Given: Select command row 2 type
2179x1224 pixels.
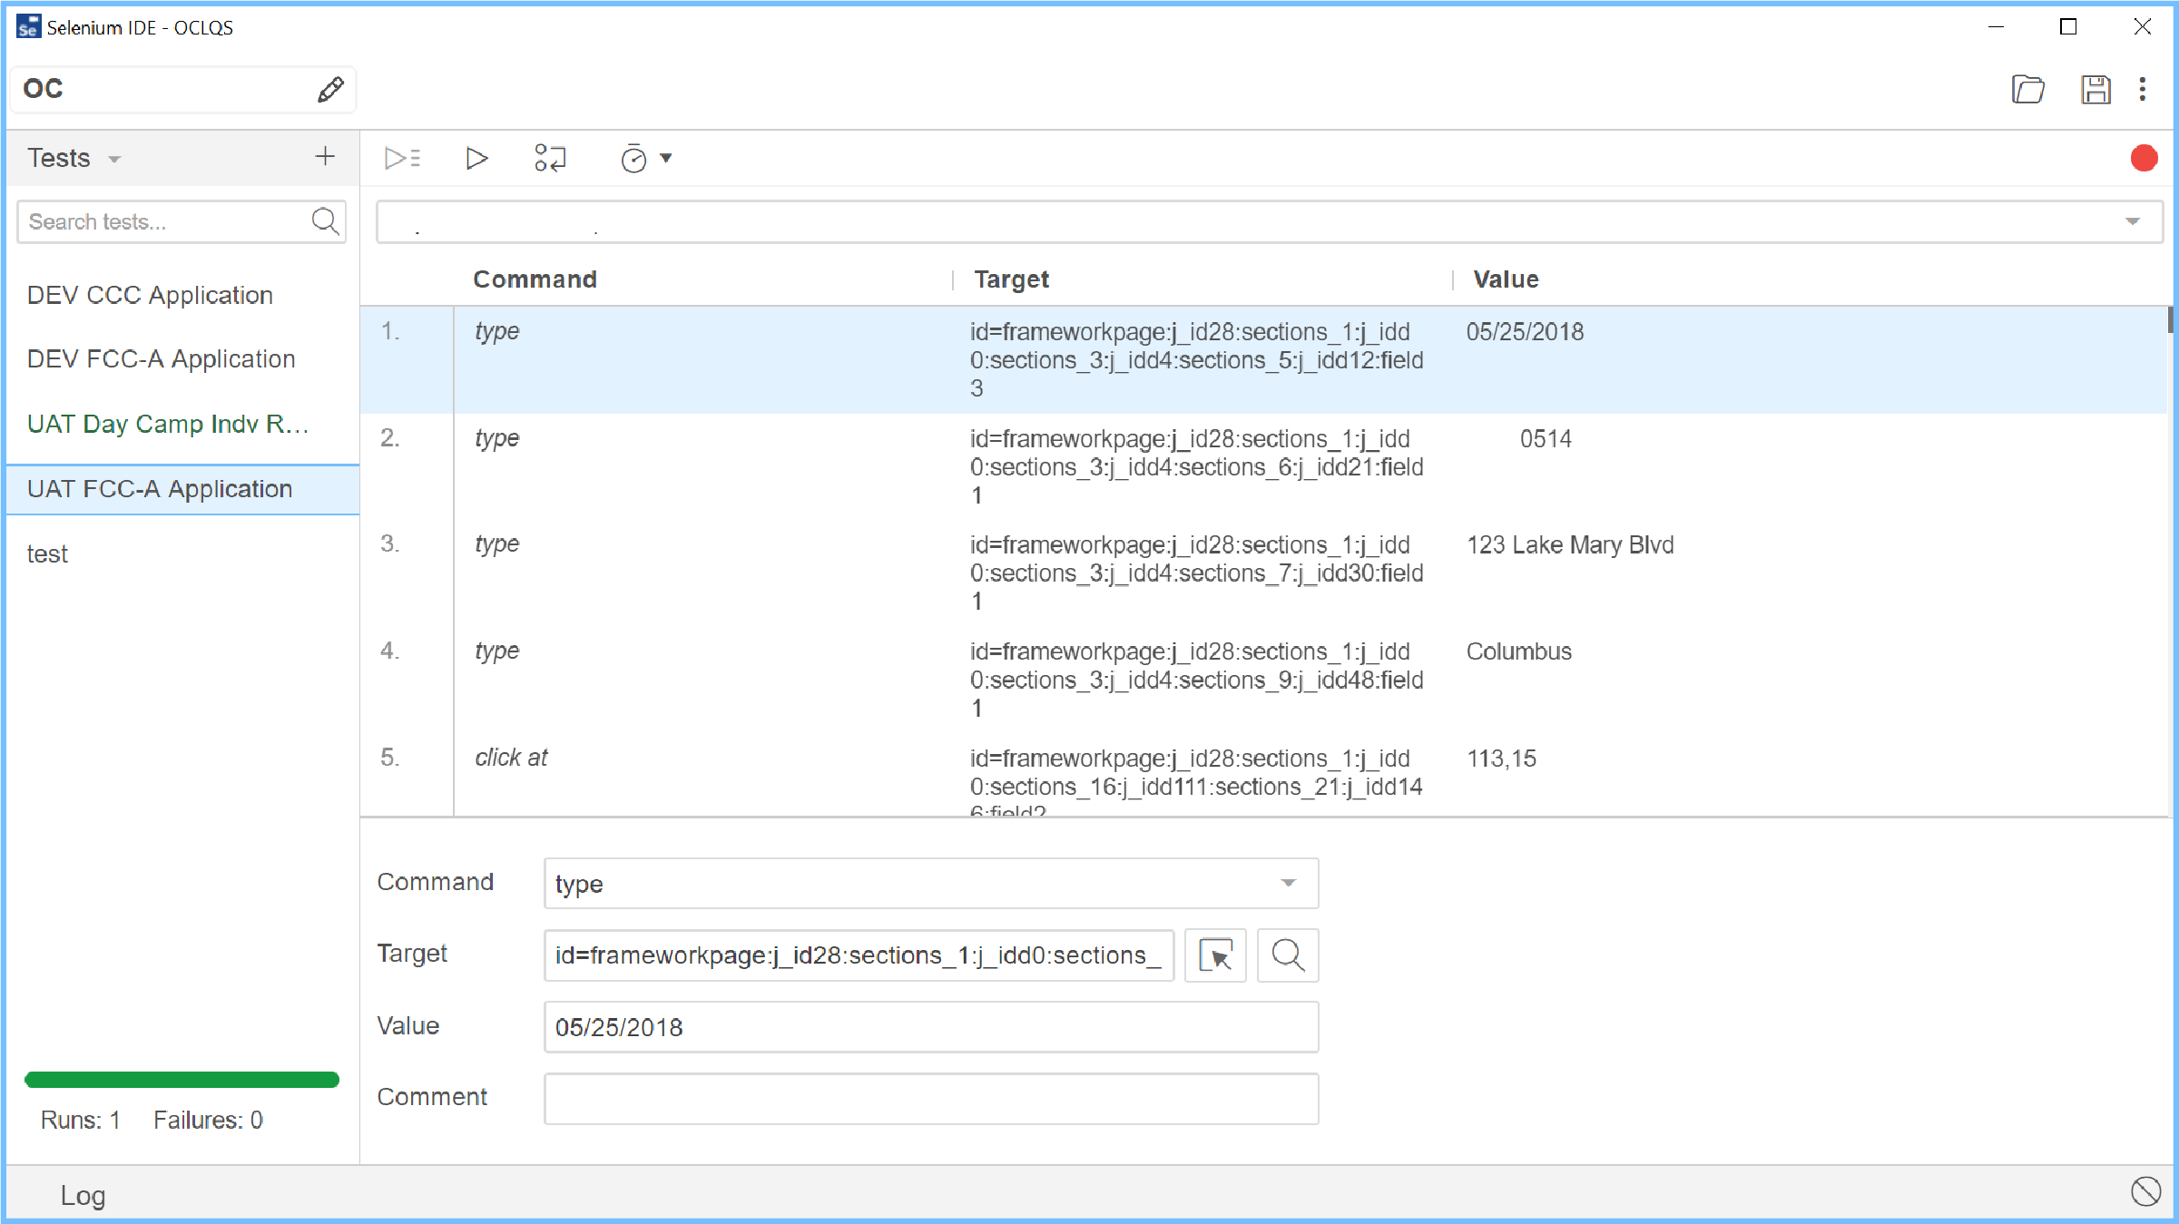Looking at the screenshot, I should click(x=1263, y=466).
